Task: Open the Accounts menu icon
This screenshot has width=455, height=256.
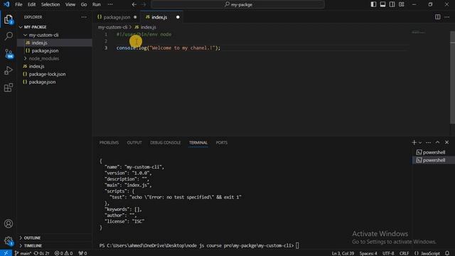Action: coord(9,223)
